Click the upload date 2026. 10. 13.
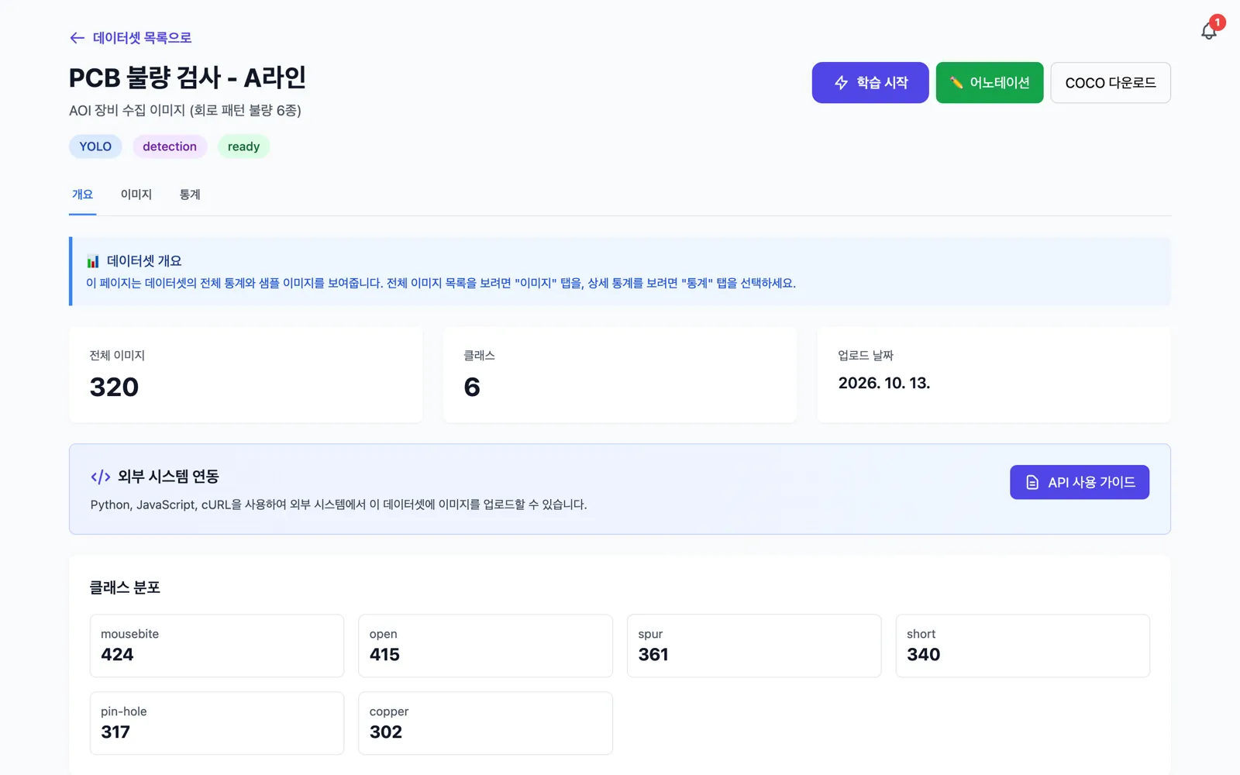 884,383
